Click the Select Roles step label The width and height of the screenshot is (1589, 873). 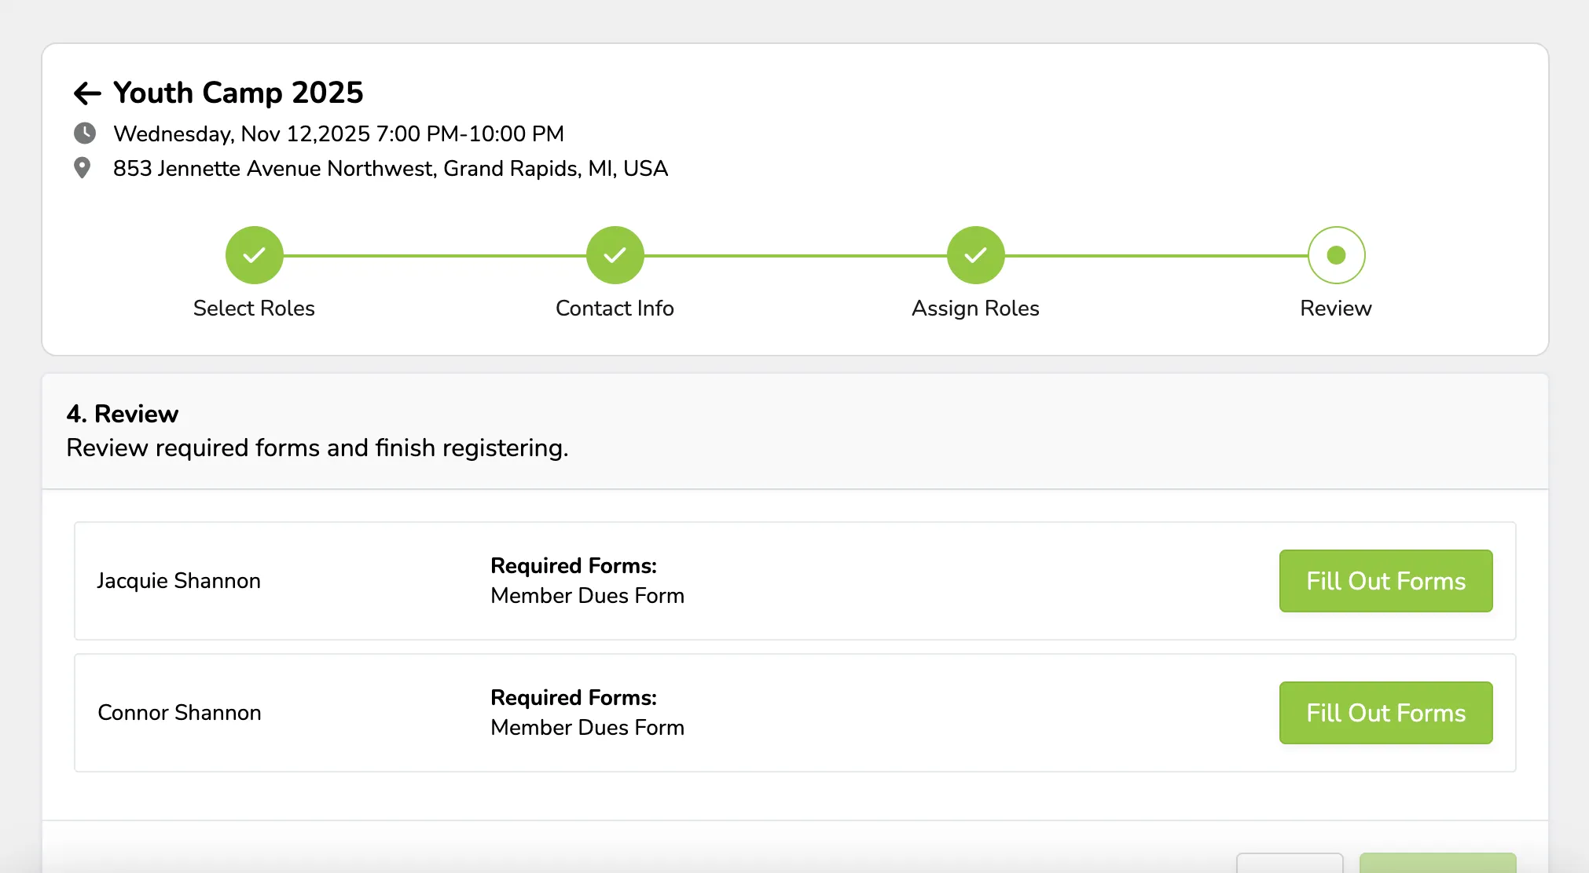pyautogui.click(x=254, y=309)
